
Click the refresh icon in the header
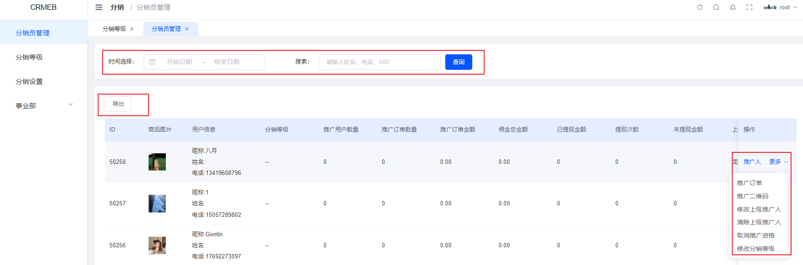(700, 8)
